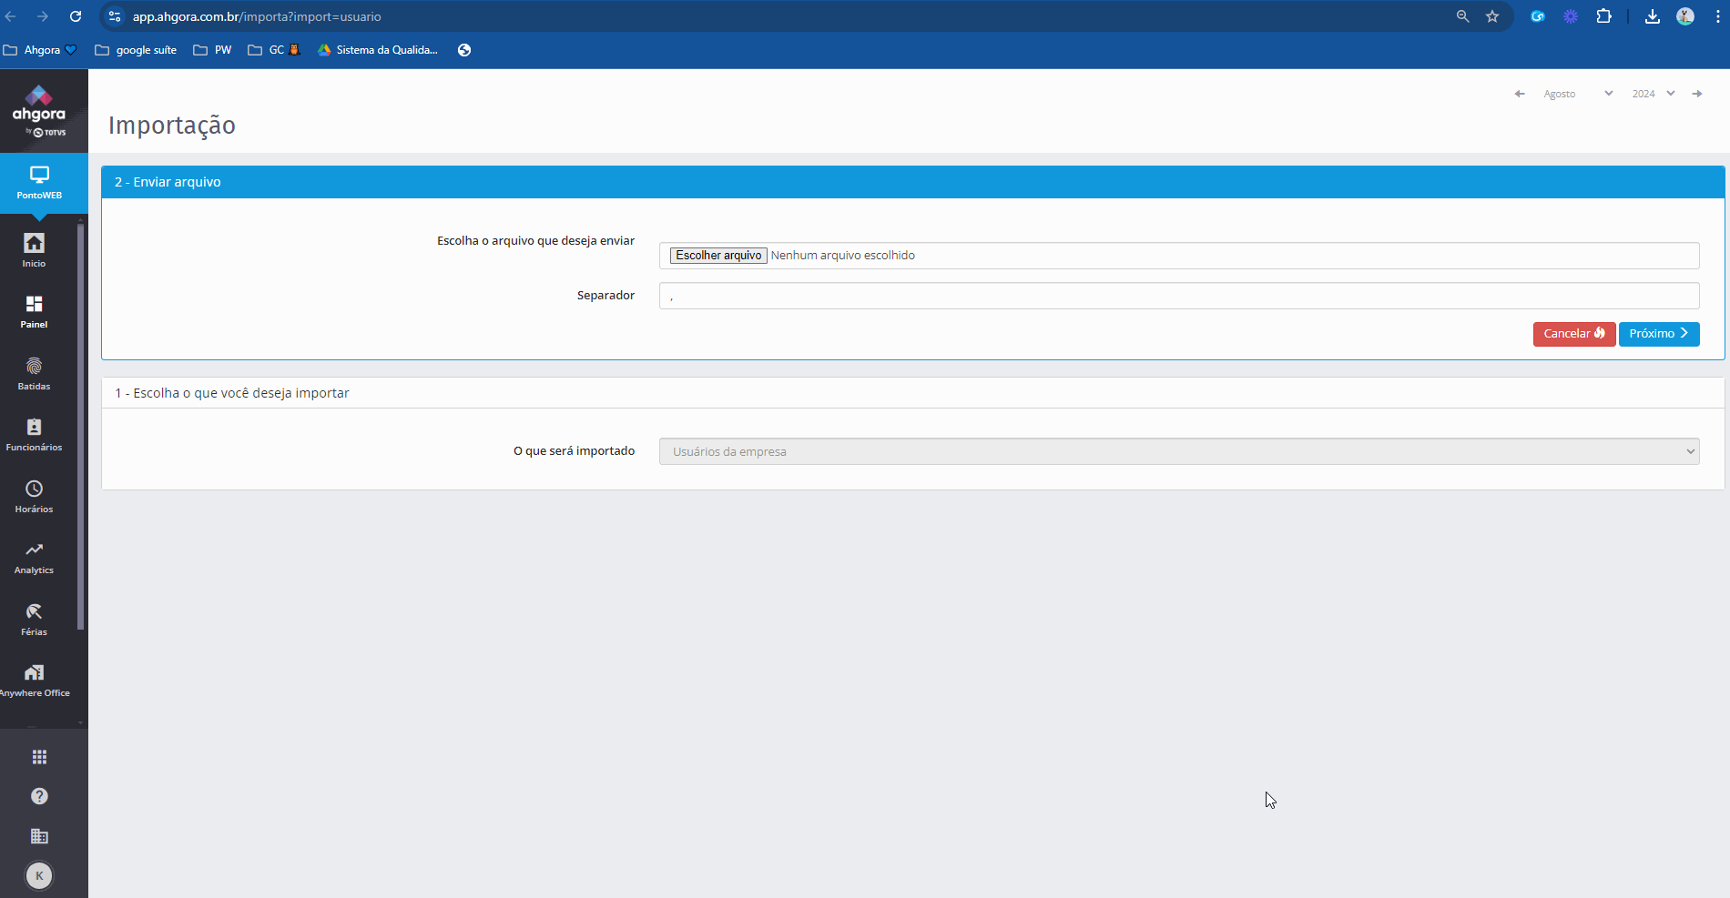Open the Ahgora bookmarks folder
This screenshot has width=1730, height=898.
[x=40, y=50]
